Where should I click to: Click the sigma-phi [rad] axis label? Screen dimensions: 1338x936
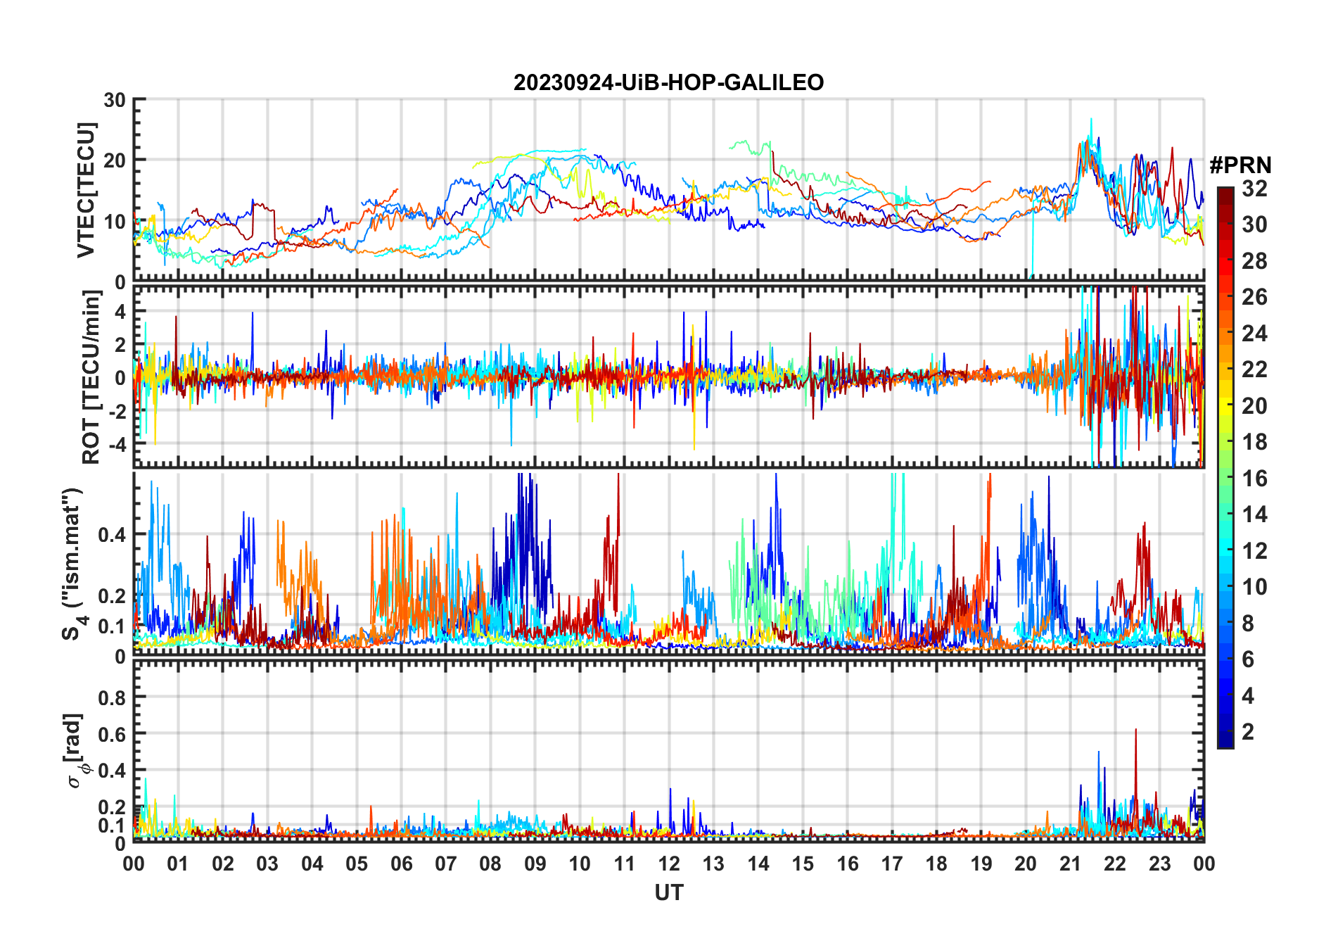tap(76, 751)
